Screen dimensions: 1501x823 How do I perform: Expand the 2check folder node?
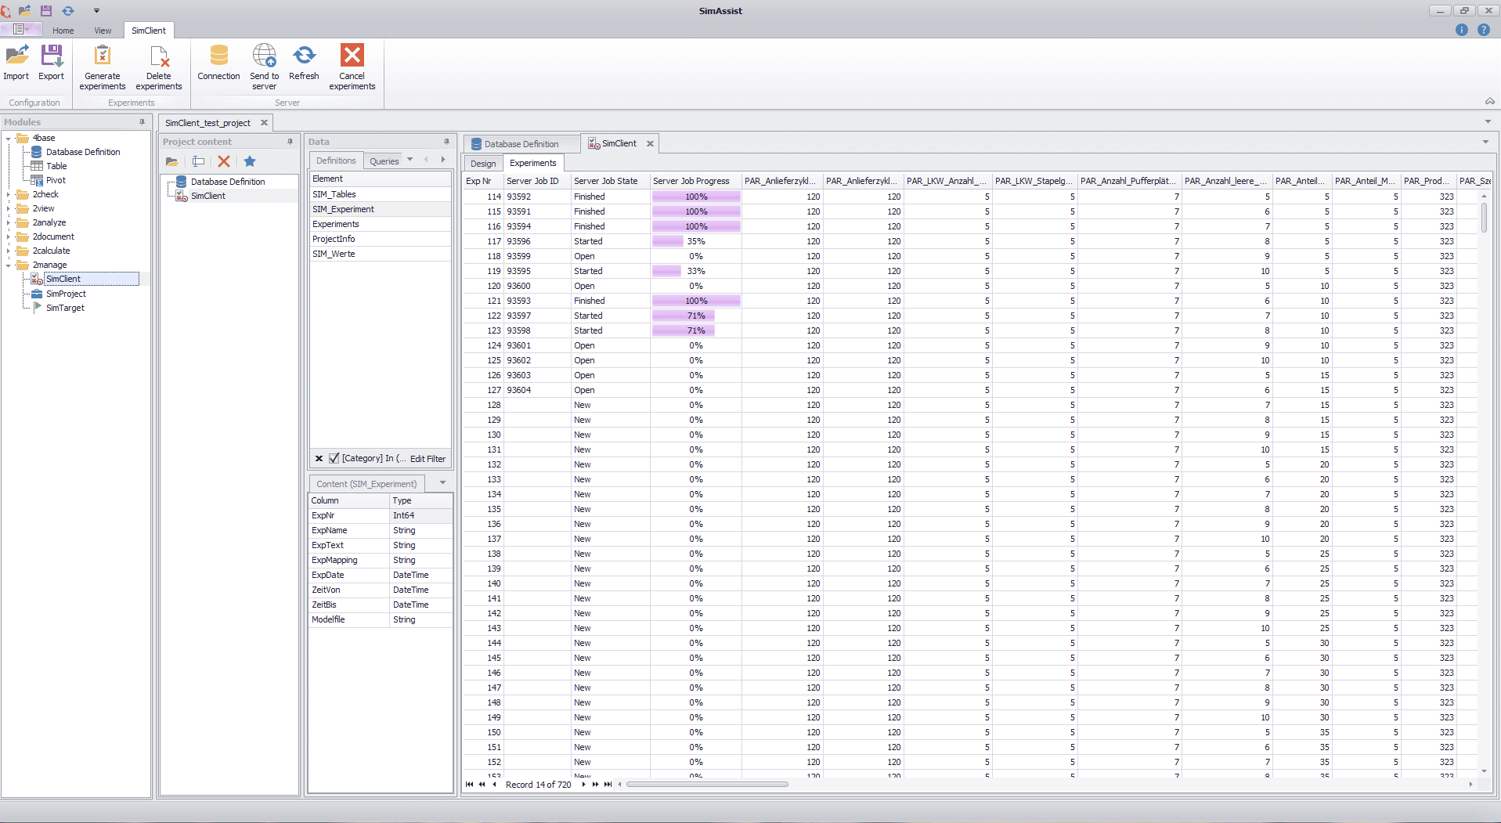point(9,195)
